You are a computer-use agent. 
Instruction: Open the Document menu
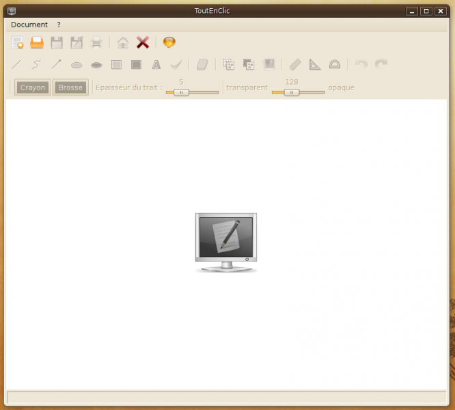pos(29,25)
